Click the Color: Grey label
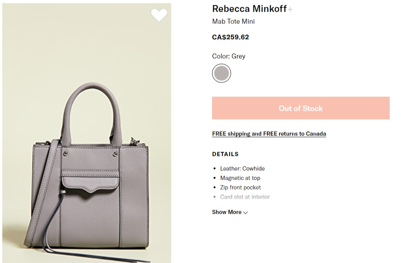Viewport: 409px width, 263px height. (229, 56)
